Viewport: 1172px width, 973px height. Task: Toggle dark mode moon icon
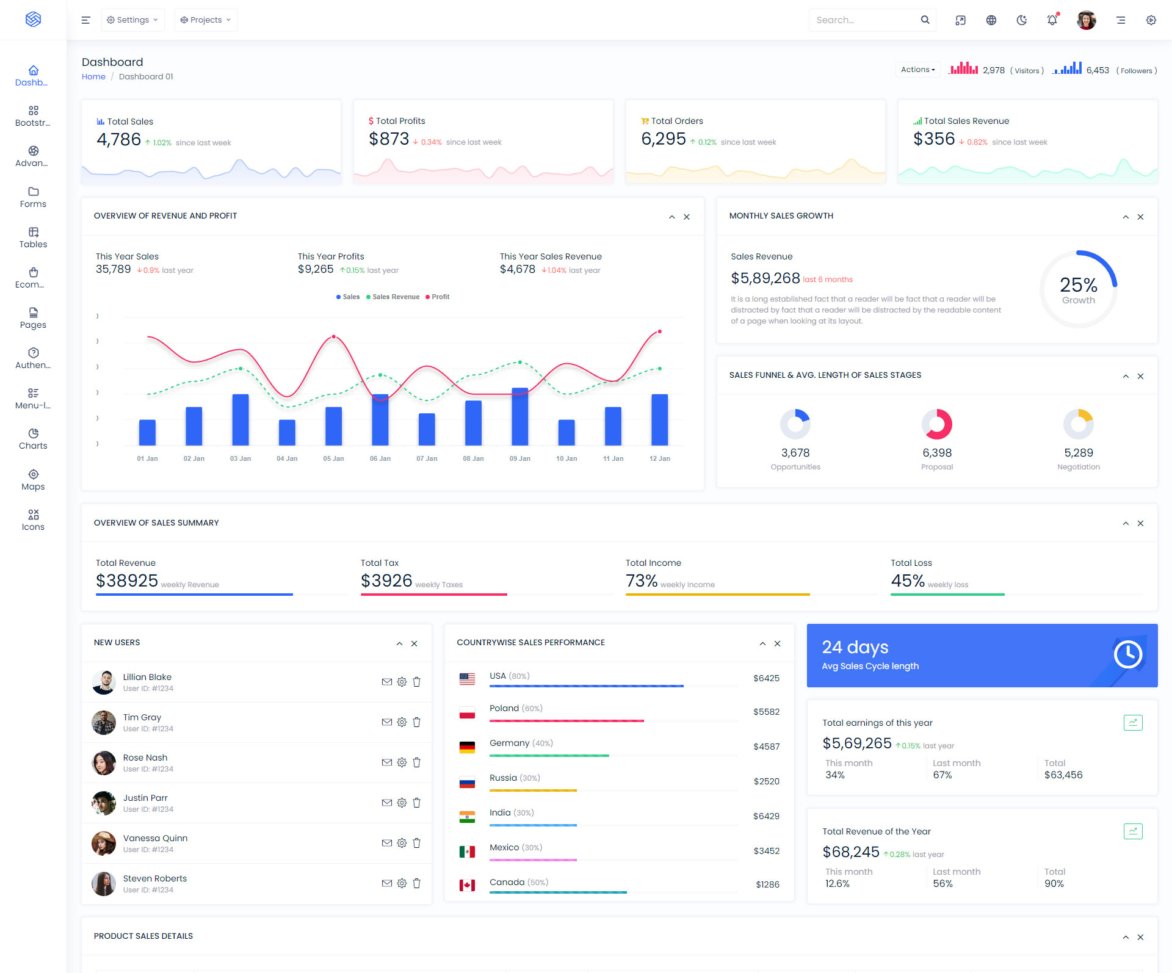coord(1021,20)
